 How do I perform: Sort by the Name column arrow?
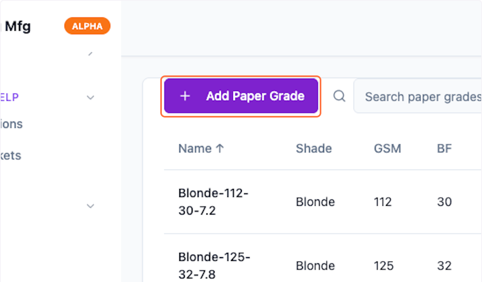coord(220,148)
